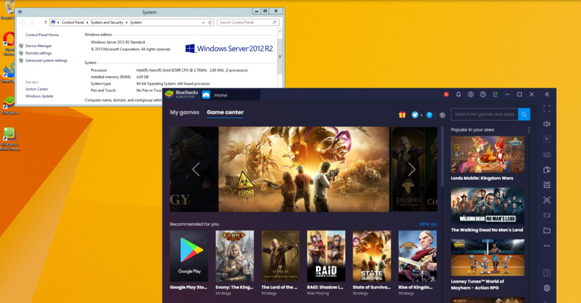The image size is (581, 303).
Task: Open the BlueStacks desktop shortcut
Action: (9, 105)
